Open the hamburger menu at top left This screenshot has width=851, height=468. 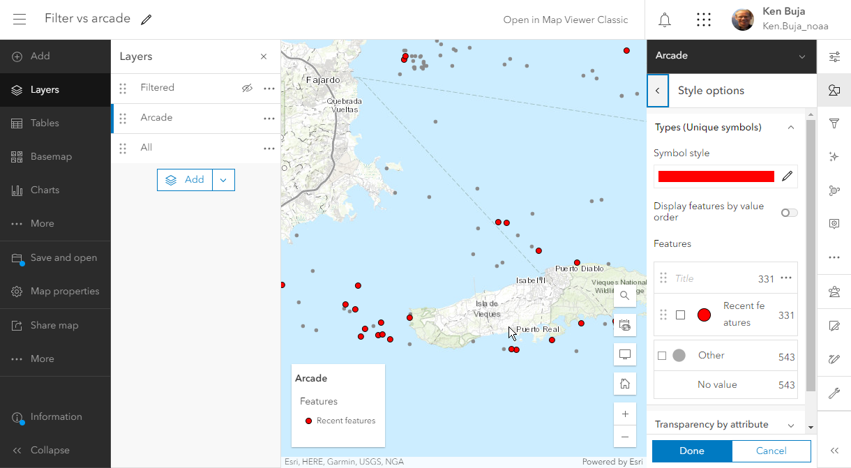click(19, 19)
